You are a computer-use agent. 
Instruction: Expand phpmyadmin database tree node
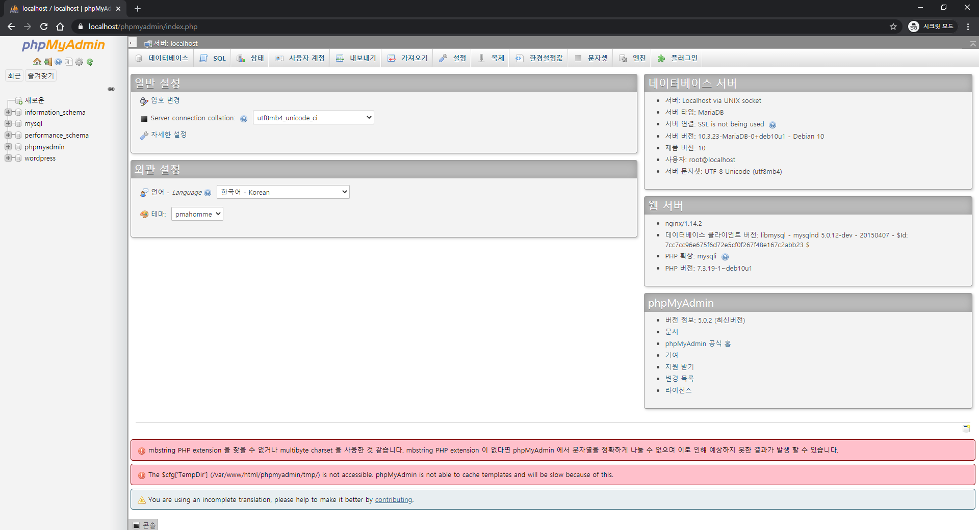(x=8, y=147)
